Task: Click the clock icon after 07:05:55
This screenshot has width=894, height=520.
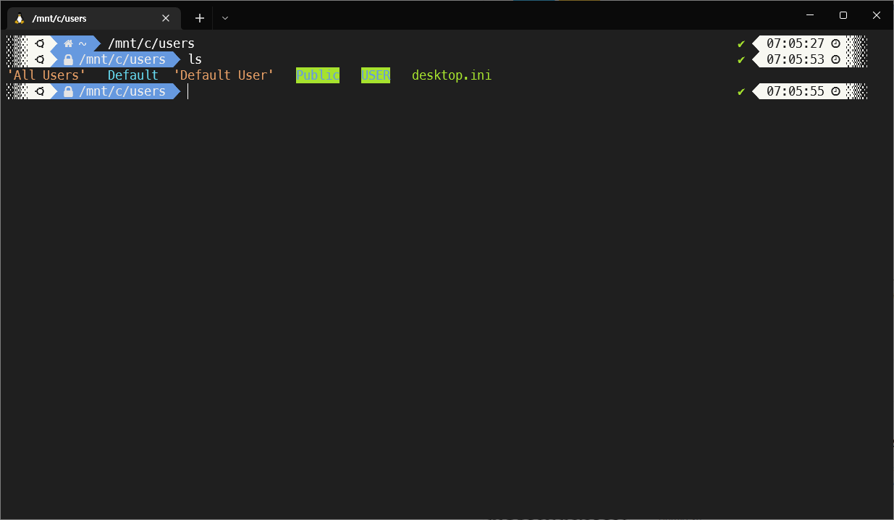Action: click(x=835, y=91)
